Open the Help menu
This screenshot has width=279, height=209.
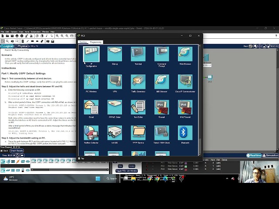click(52, 32)
